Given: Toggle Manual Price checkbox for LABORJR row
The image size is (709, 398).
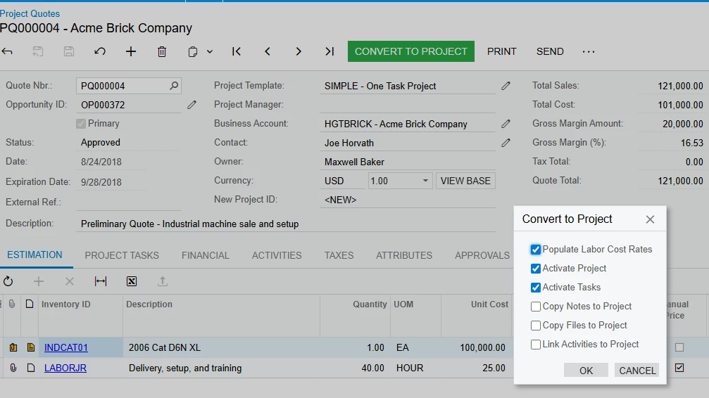Looking at the screenshot, I should [679, 368].
